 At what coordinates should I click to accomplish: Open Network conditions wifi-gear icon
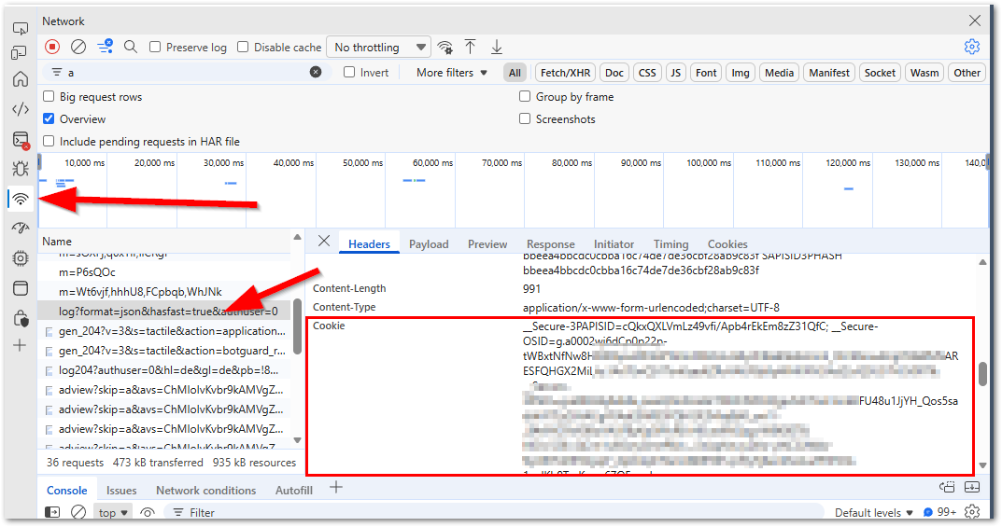[445, 47]
